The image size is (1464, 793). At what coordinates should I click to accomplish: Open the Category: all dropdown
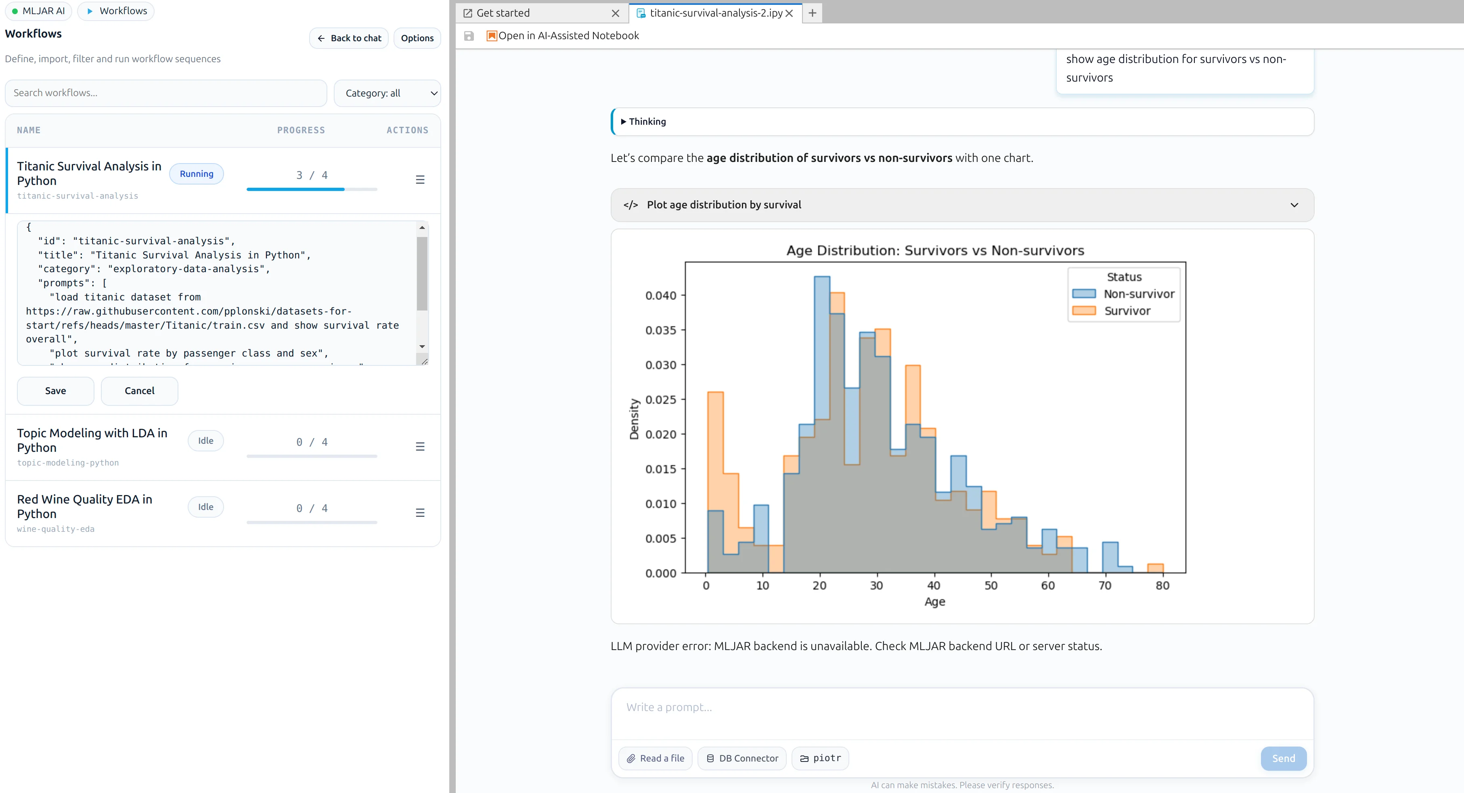click(x=387, y=93)
